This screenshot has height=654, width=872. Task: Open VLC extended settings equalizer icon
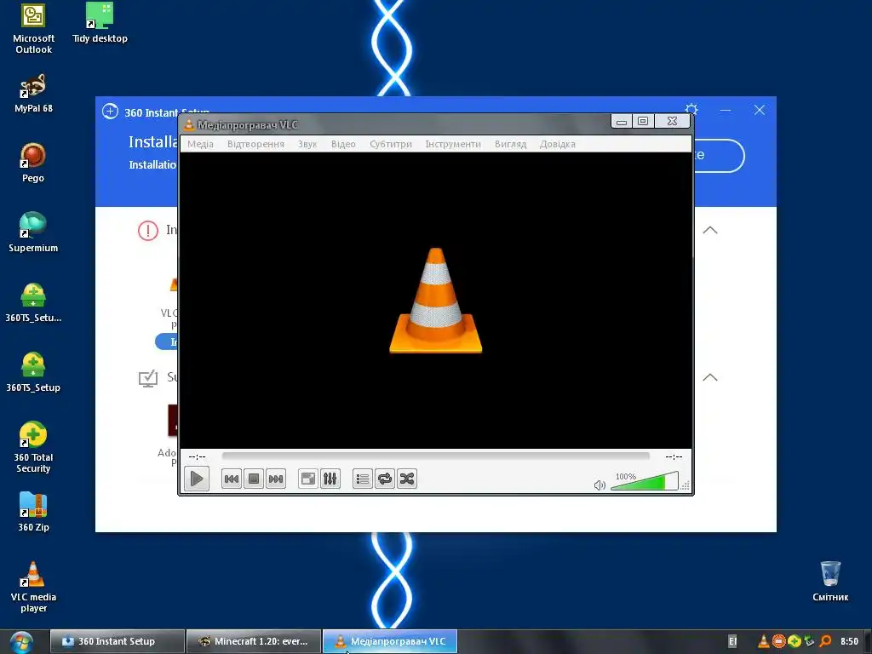[330, 479]
